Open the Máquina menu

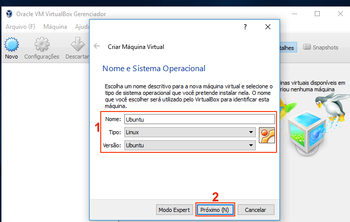click(x=55, y=27)
